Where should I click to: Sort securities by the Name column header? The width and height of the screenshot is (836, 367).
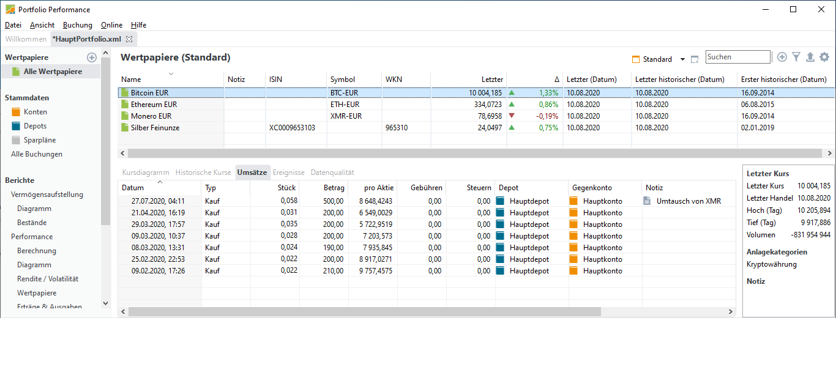(171, 80)
